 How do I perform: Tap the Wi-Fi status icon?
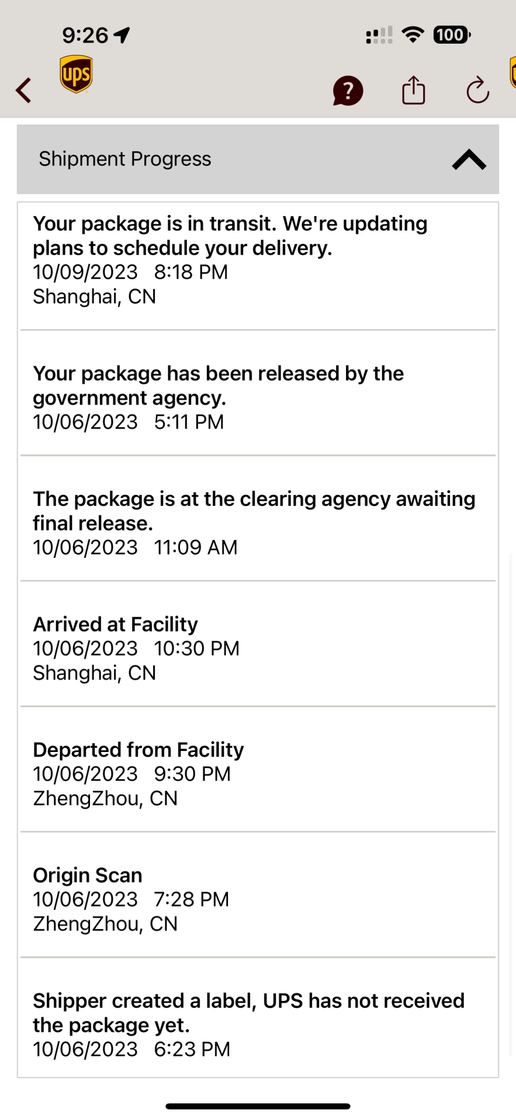(x=413, y=35)
